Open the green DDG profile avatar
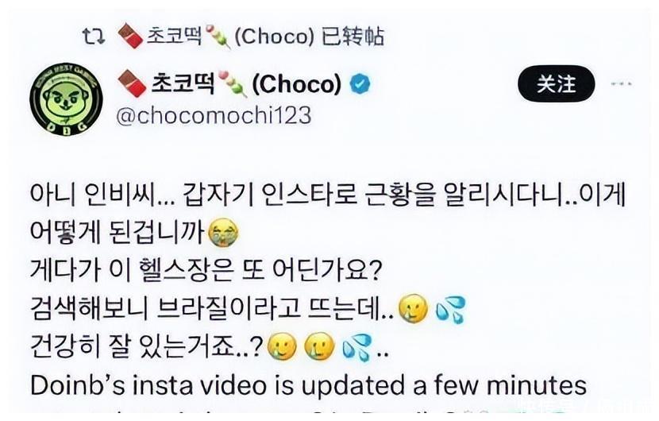The height and width of the screenshot is (421, 659). click(x=66, y=98)
